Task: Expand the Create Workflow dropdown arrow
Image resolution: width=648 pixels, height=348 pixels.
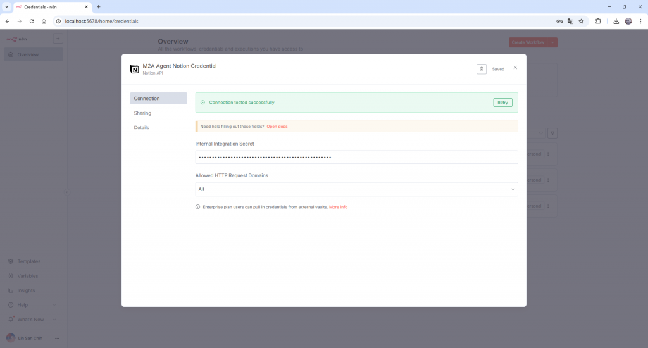Action: [x=552, y=42]
